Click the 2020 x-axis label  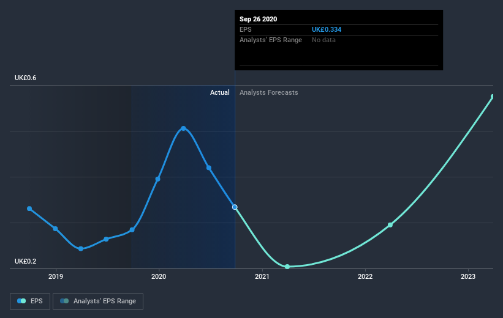[159, 276]
